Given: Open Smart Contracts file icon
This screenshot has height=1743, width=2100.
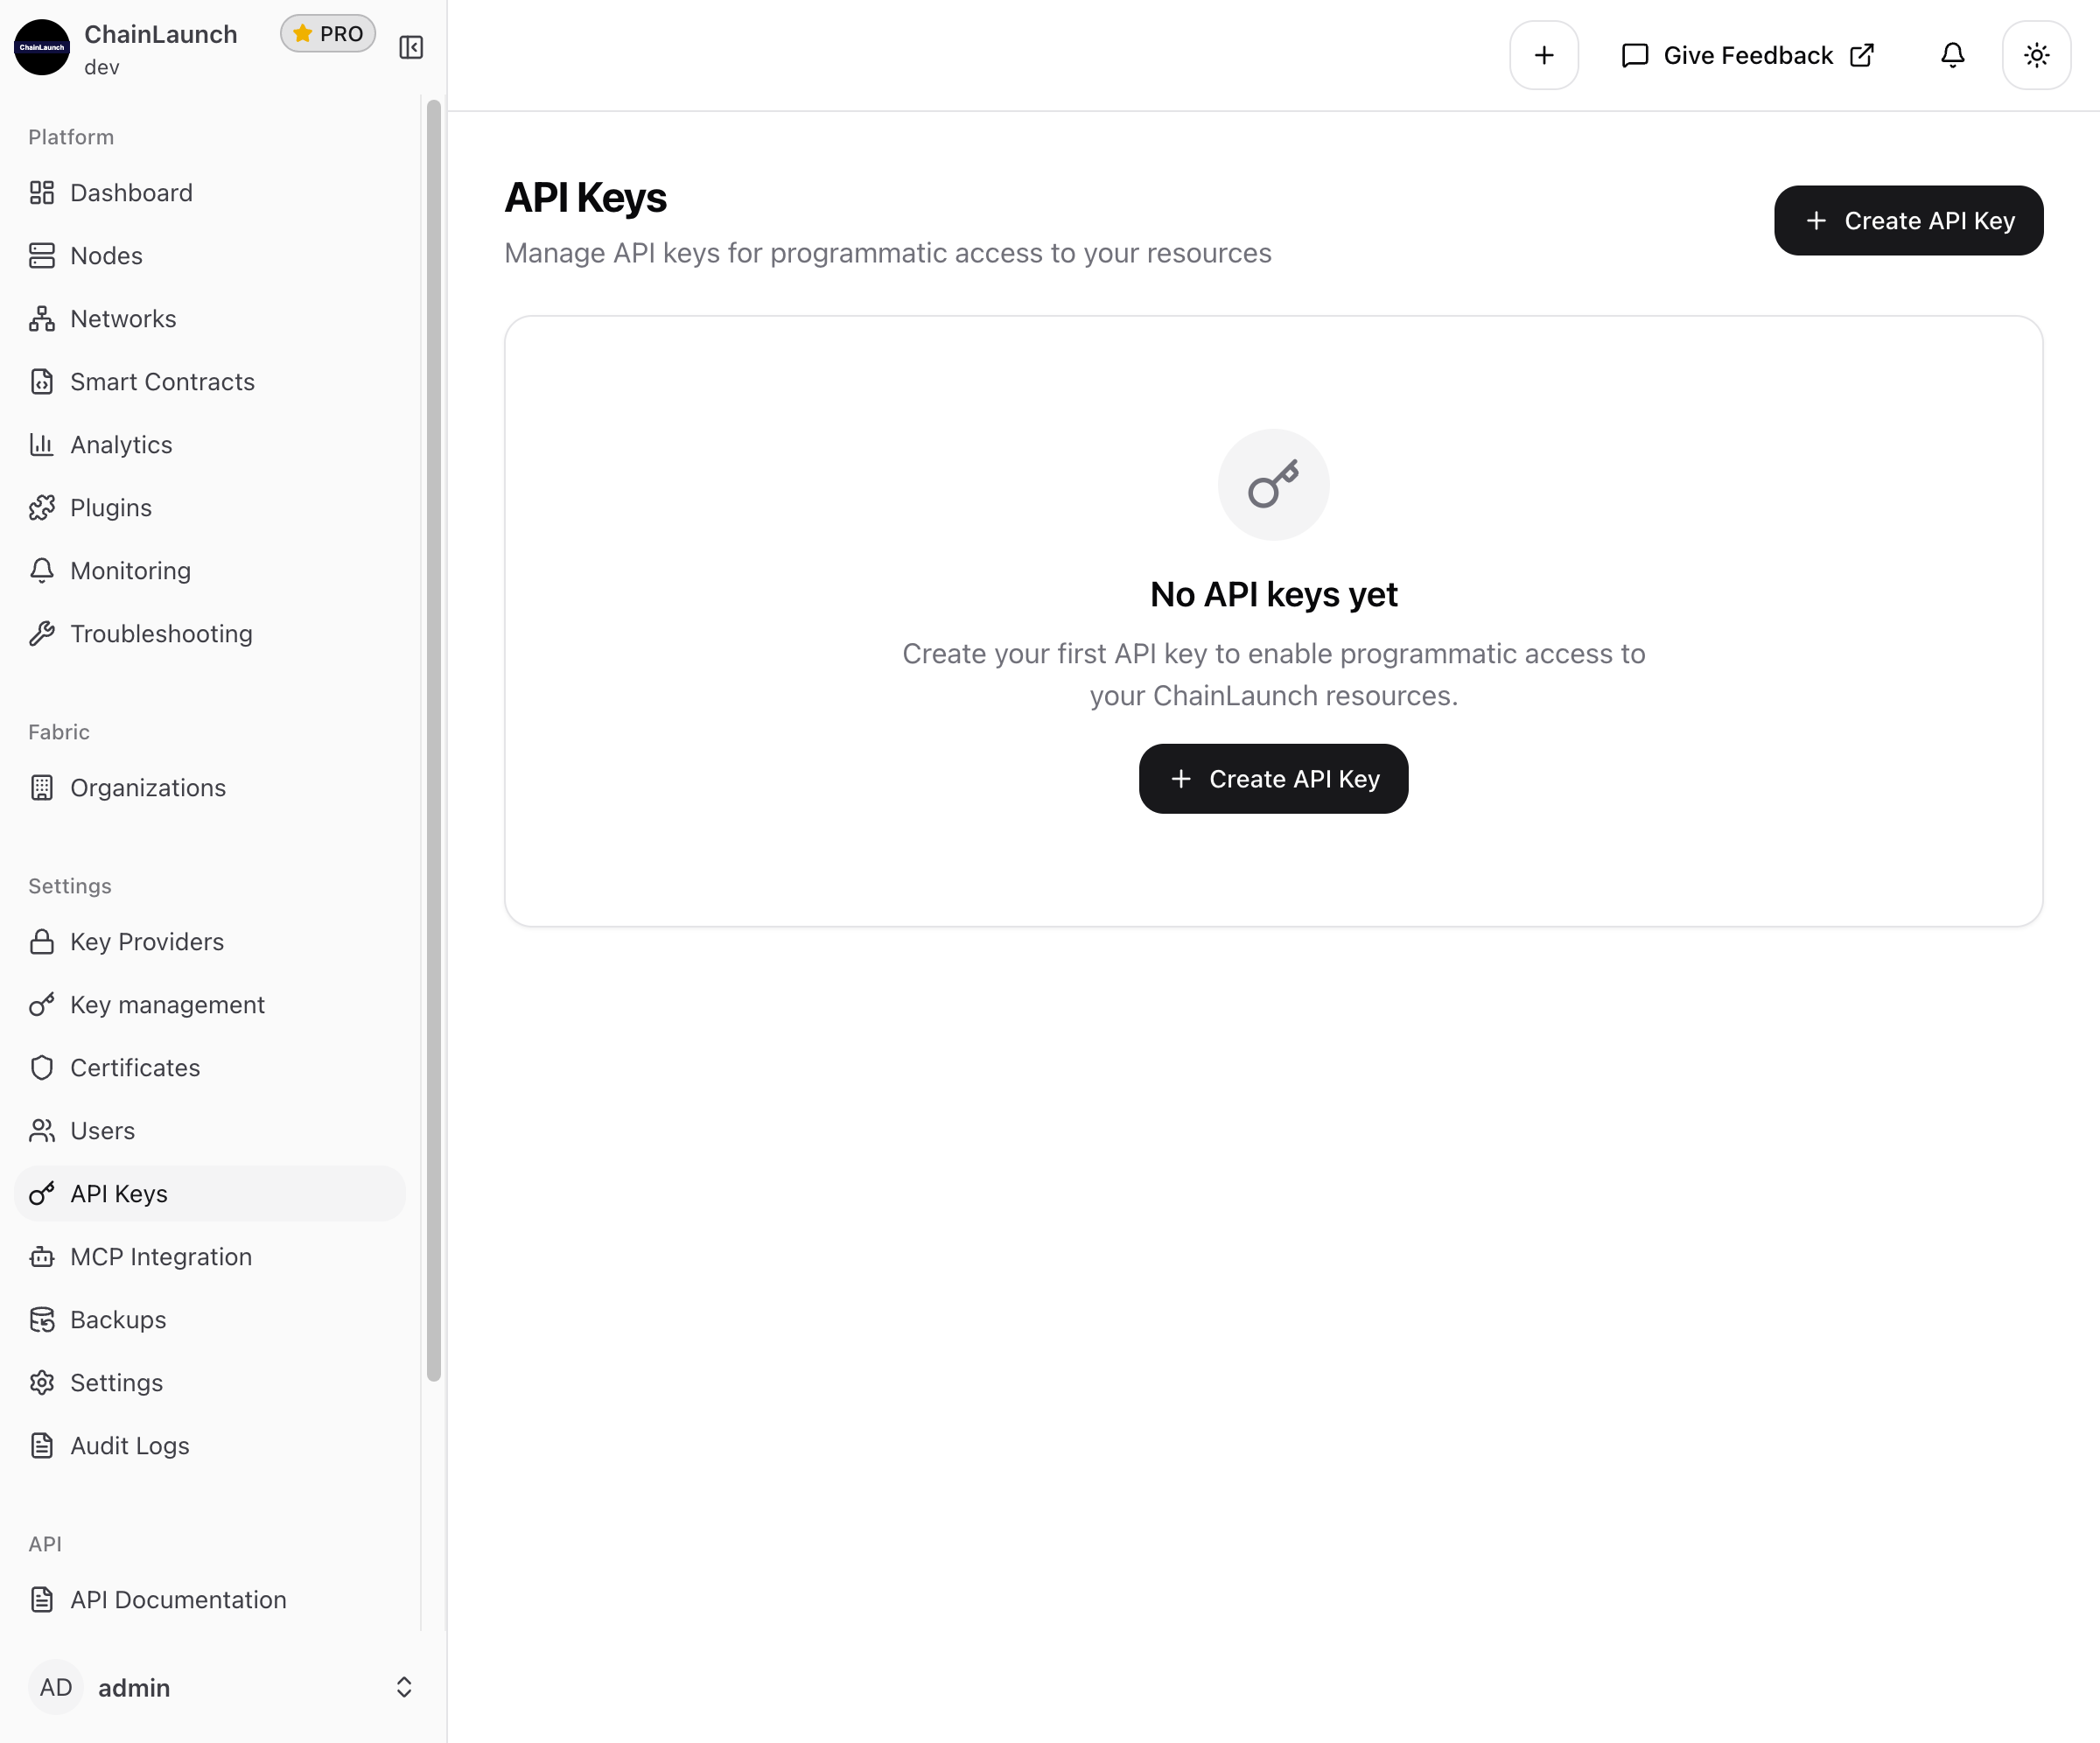Looking at the screenshot, I should (42, 382).
